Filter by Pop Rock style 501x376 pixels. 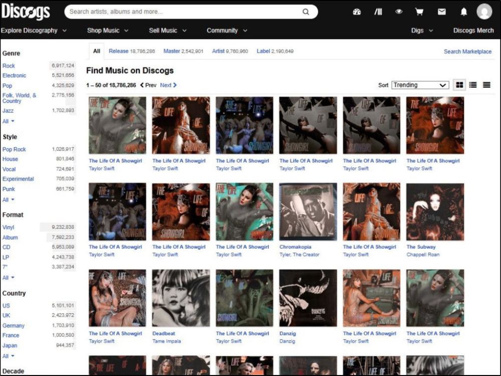pos(14,149)
